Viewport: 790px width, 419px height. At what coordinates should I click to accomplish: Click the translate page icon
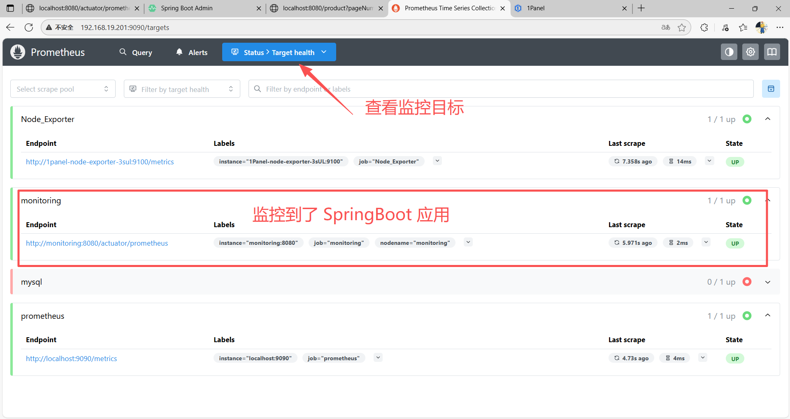pos(666,28)
